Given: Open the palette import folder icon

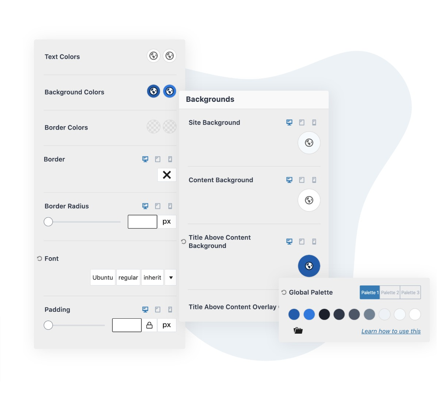Looking at the screenshot, I should (298, 331).
